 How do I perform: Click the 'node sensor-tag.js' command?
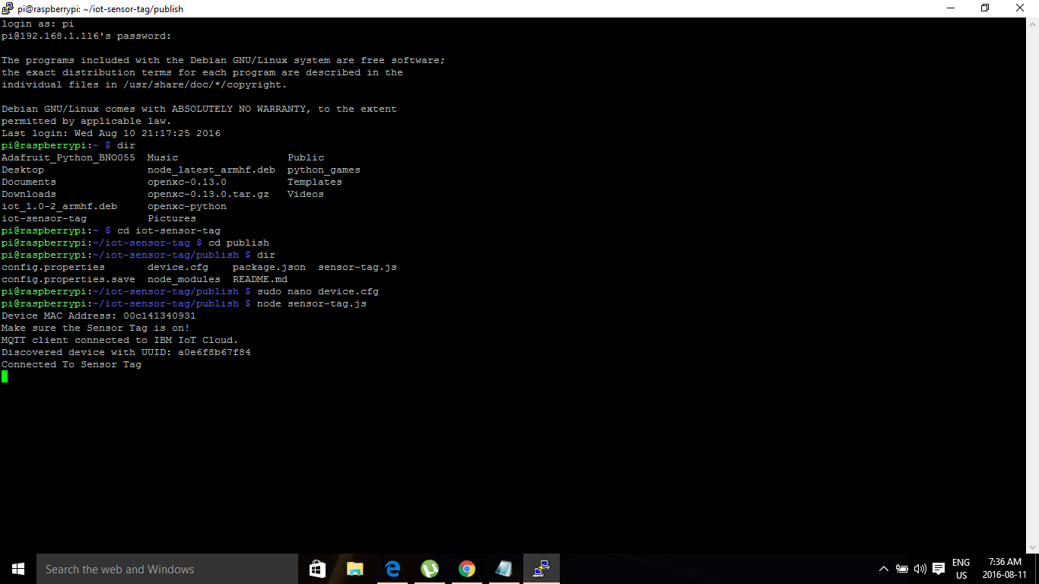tap(312, 303)
